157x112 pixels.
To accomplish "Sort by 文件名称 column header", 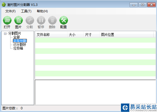I will [x=51, y=35].
